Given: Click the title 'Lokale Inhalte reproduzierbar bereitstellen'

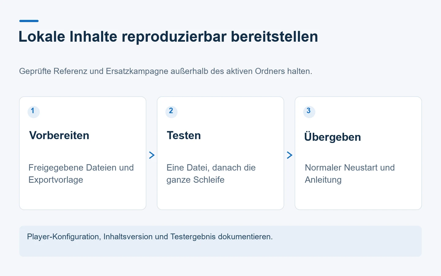Looking at the screenshot, I should (x=168, y=37).
